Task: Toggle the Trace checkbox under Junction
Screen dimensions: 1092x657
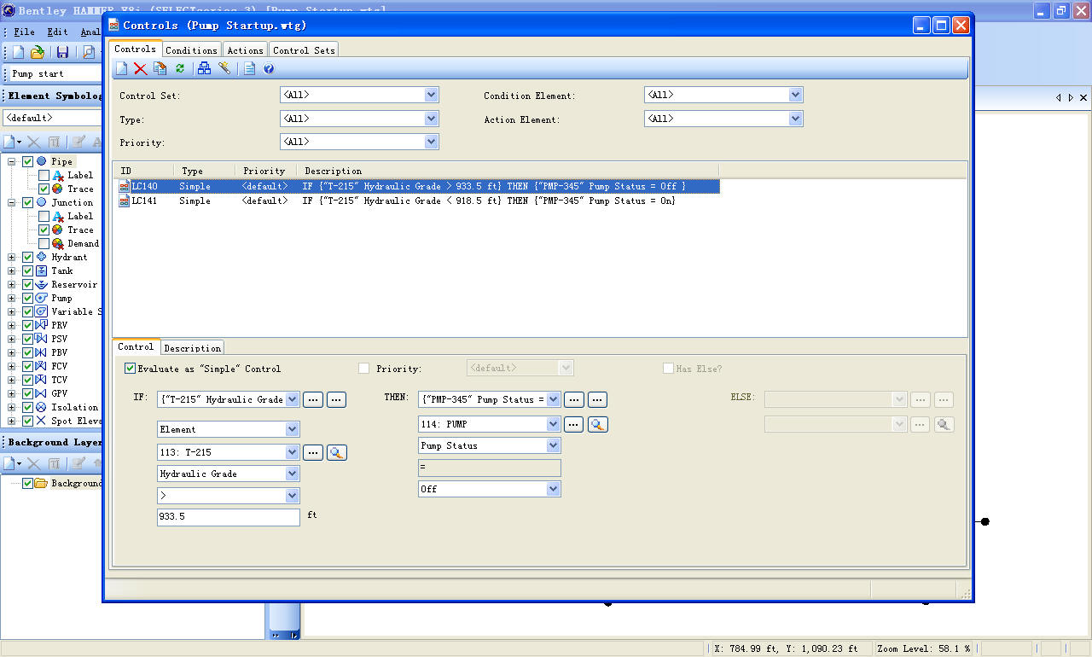Action: point(44,230)
